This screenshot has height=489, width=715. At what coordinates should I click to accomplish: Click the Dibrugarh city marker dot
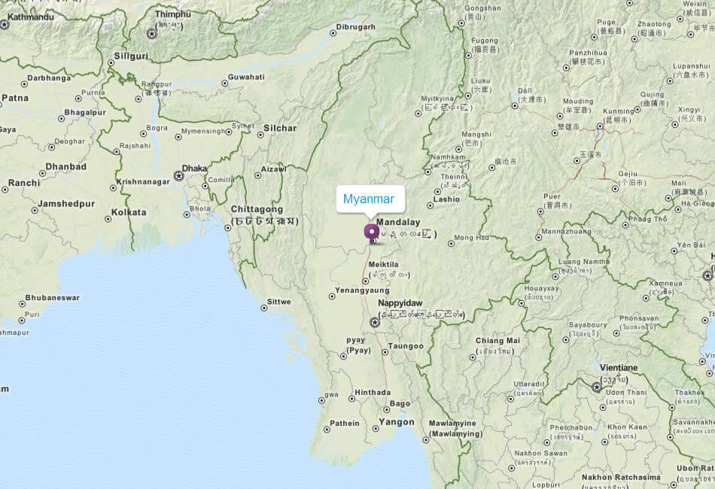[333, 33]
